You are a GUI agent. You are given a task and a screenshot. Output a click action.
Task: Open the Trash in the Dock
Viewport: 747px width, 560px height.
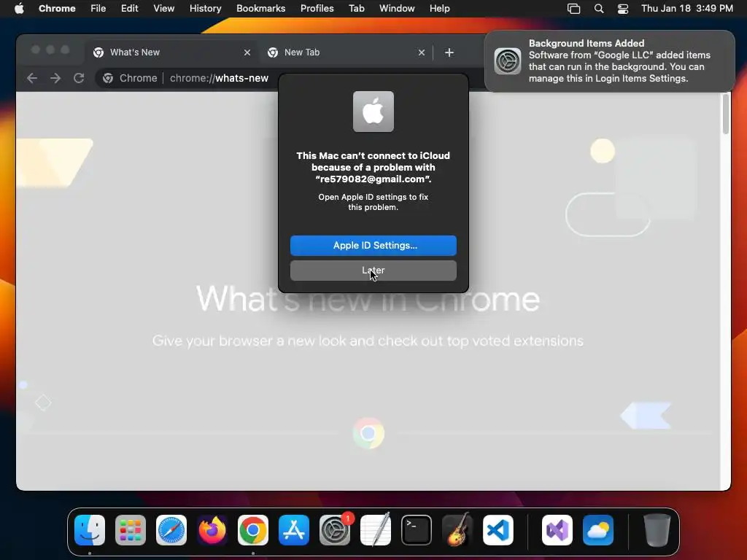coord(657,530)
